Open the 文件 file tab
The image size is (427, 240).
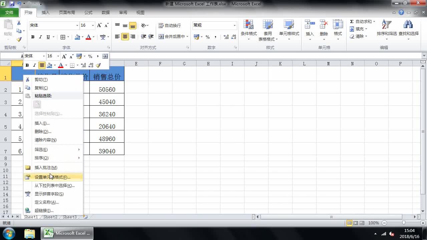pyautogui.click(x=9, y=13)
